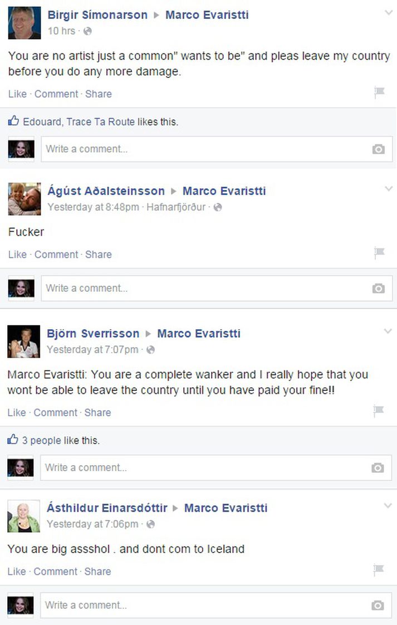The height and width of the screenshot is (625, 397).
Task: Open options chevron on Björn Sverrisson's post
Action: (x=388, y=331)
